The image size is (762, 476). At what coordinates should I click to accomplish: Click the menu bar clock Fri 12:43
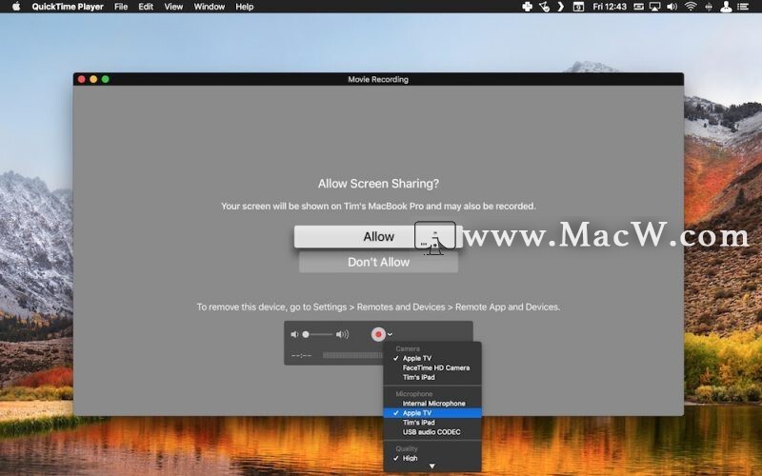(610, 7)
